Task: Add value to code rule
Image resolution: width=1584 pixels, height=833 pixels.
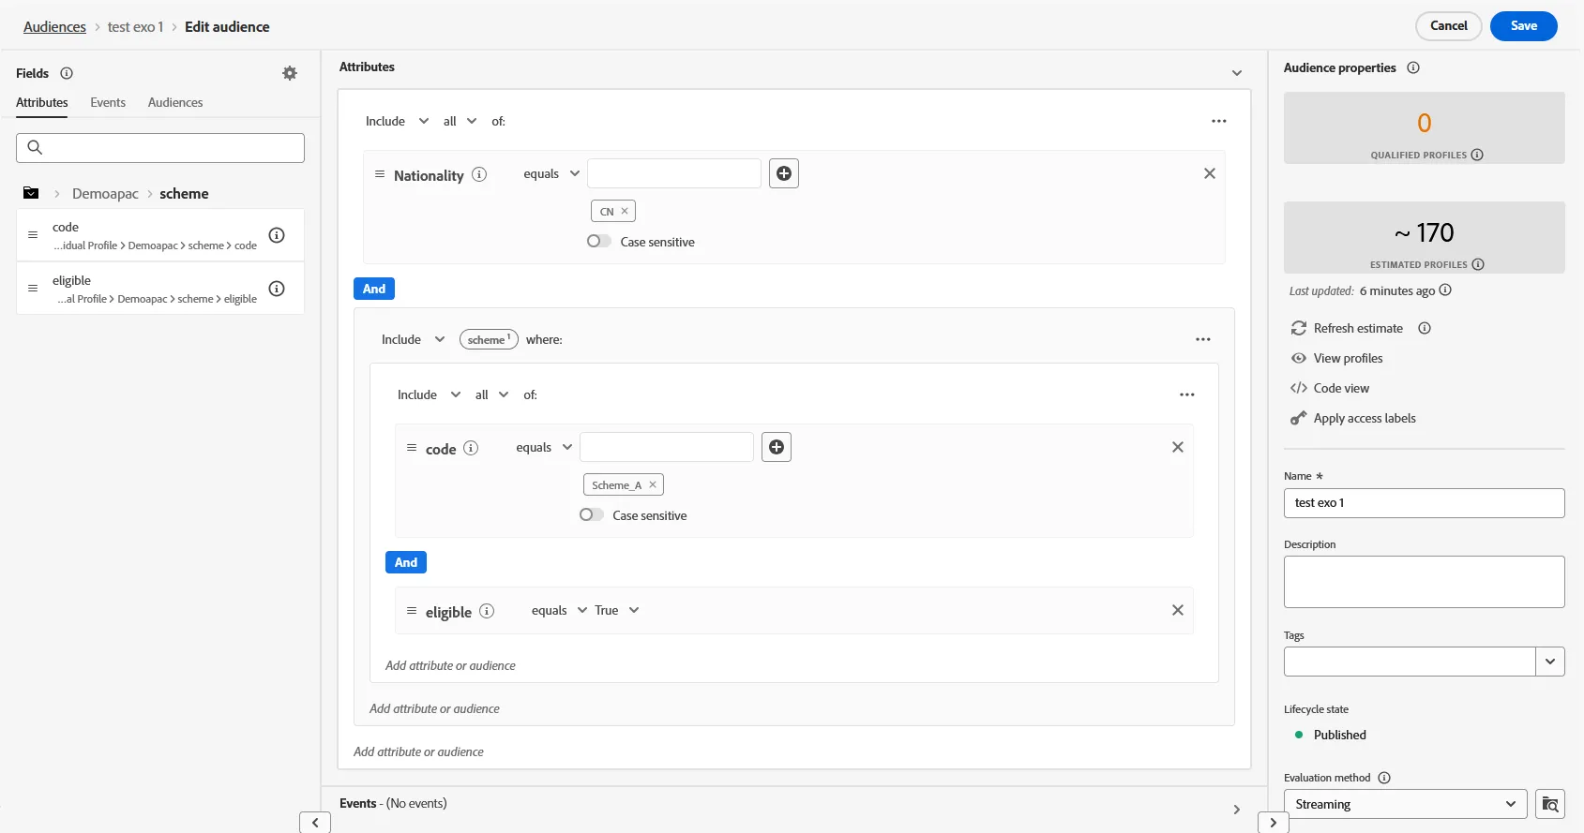Action: 777,447
